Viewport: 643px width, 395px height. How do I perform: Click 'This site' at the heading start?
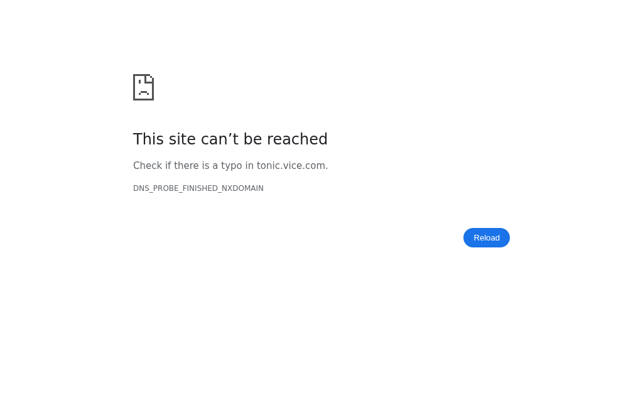coord(164,139)
